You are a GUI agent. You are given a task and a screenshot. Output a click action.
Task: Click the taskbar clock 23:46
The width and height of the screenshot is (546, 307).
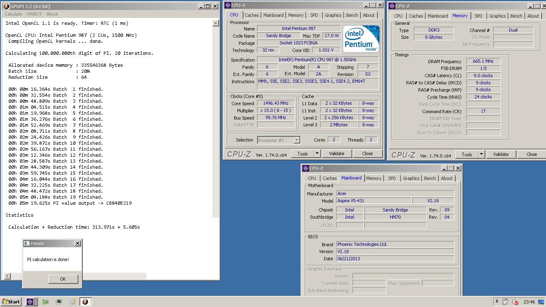[529, 302]
